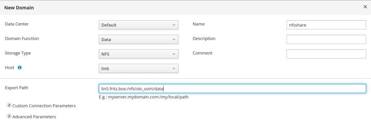The height and width of the screenshot is (134, 371).
Task: Click the Advanced Parameters label text
Action: 34,117
